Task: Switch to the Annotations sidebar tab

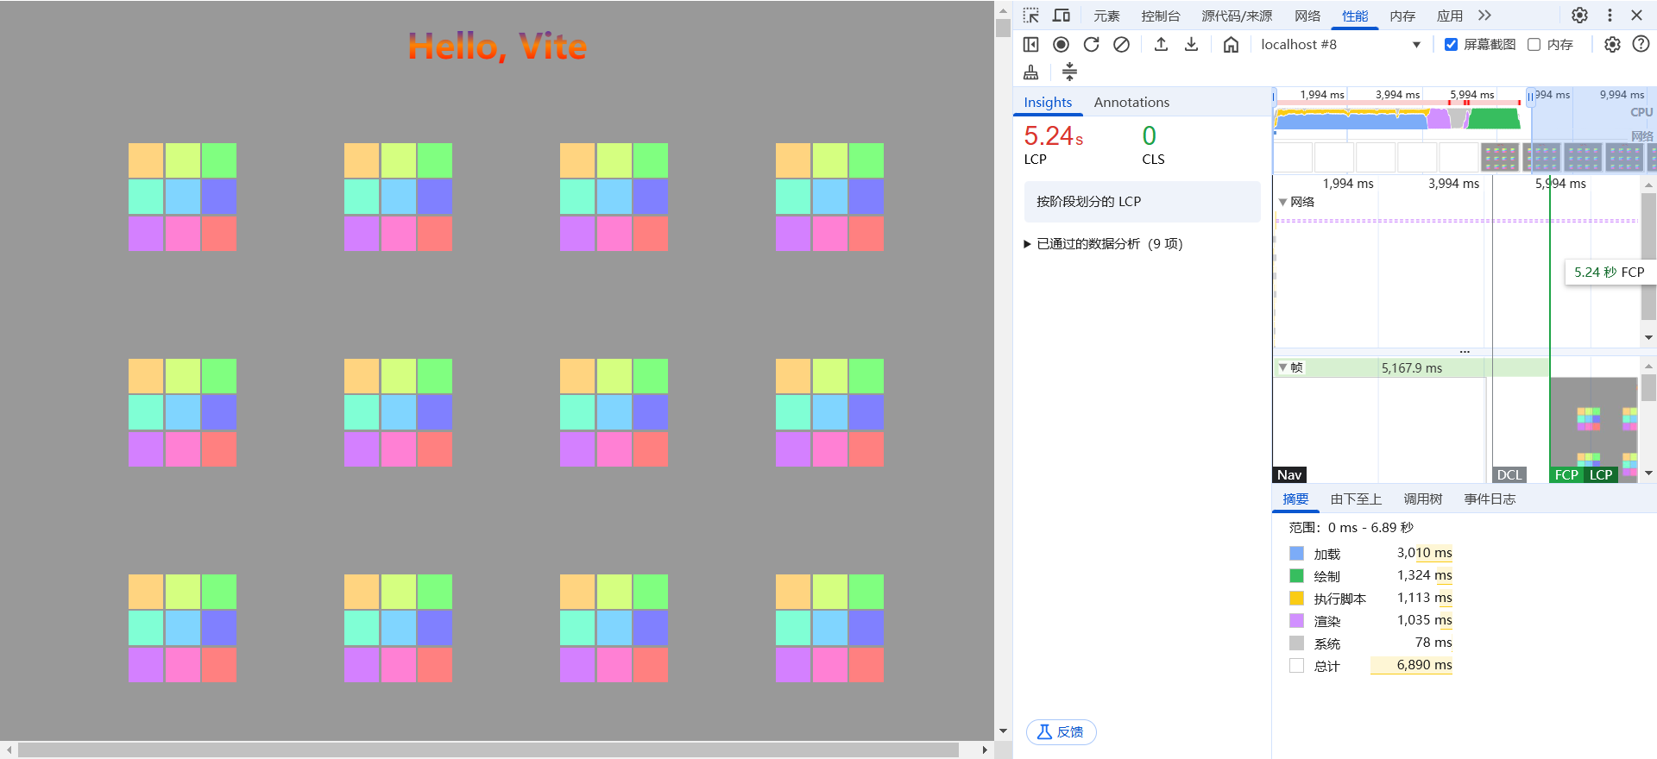Action: pyautogui.click(x=1131, y=102)
